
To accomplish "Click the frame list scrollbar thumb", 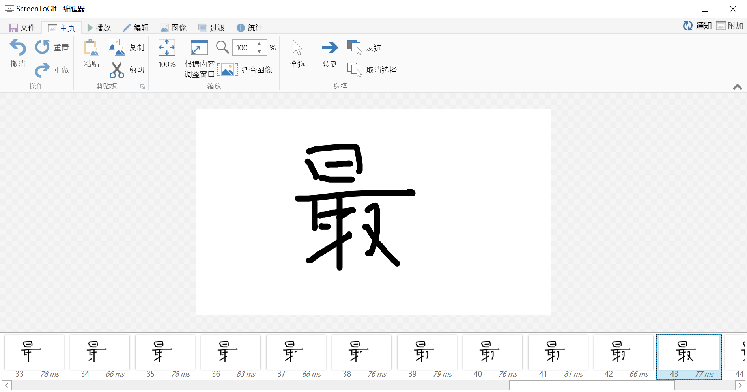I will coord(592,385).
